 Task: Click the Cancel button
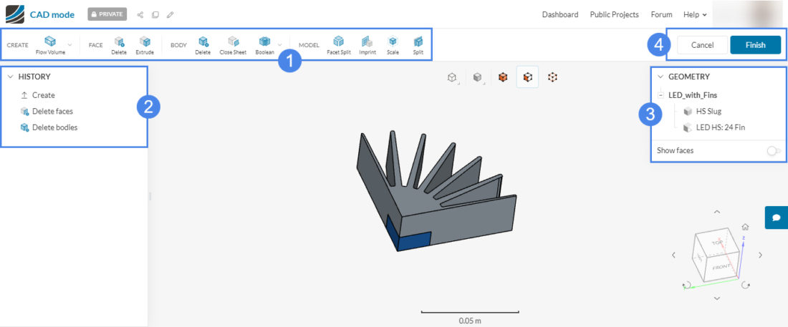(x=702, y=45)
